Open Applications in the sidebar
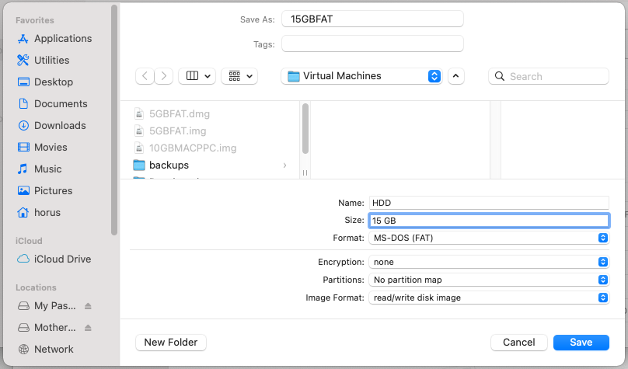This screenshot has width=628, height=369. [62, 39]
